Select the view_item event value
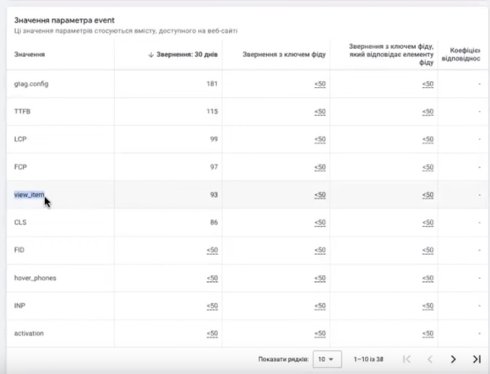This screenshot has height=374, width=490. [30, 195]
